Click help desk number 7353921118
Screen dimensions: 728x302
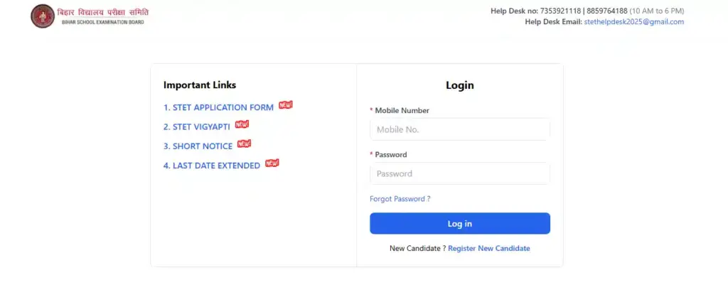click(561, 11)
